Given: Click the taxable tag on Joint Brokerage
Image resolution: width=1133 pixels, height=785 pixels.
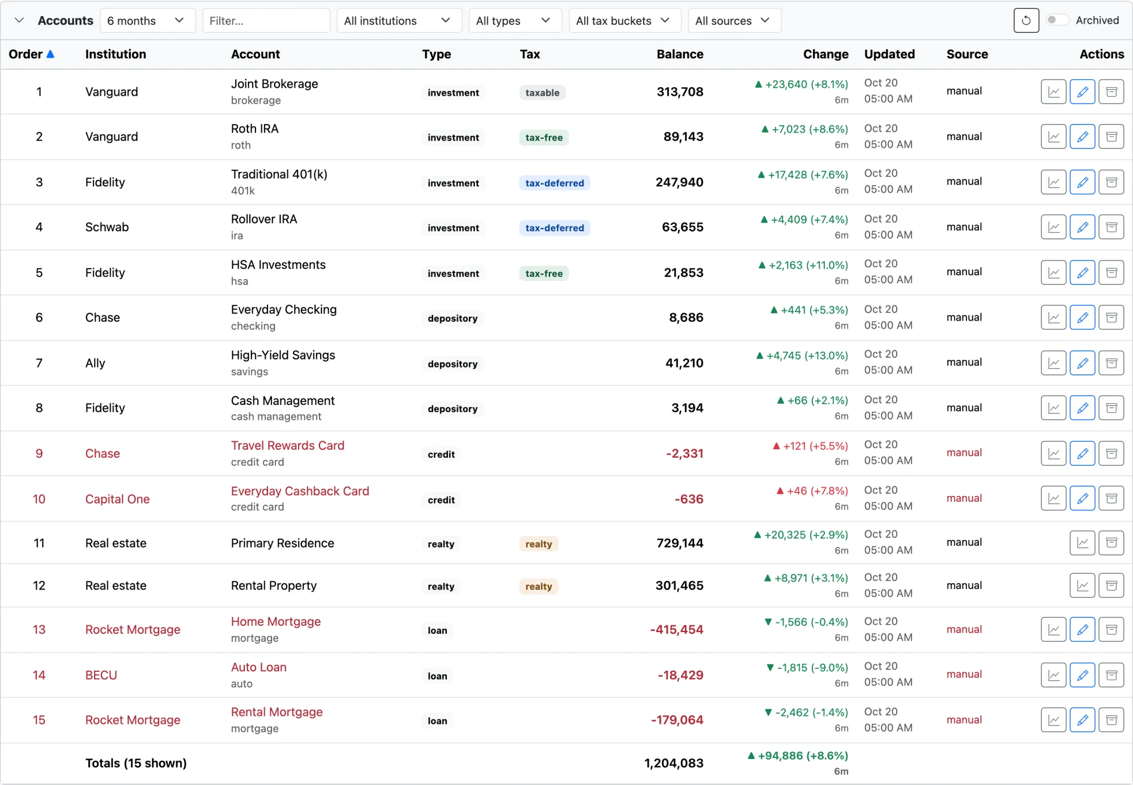Looking at the screenshot, I should (542, 93).
